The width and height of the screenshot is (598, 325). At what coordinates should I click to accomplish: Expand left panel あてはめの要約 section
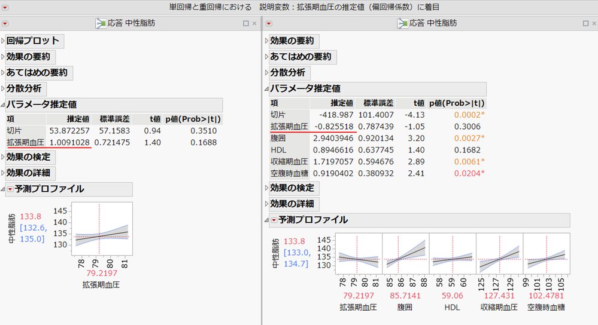click(x=2, y=73)
